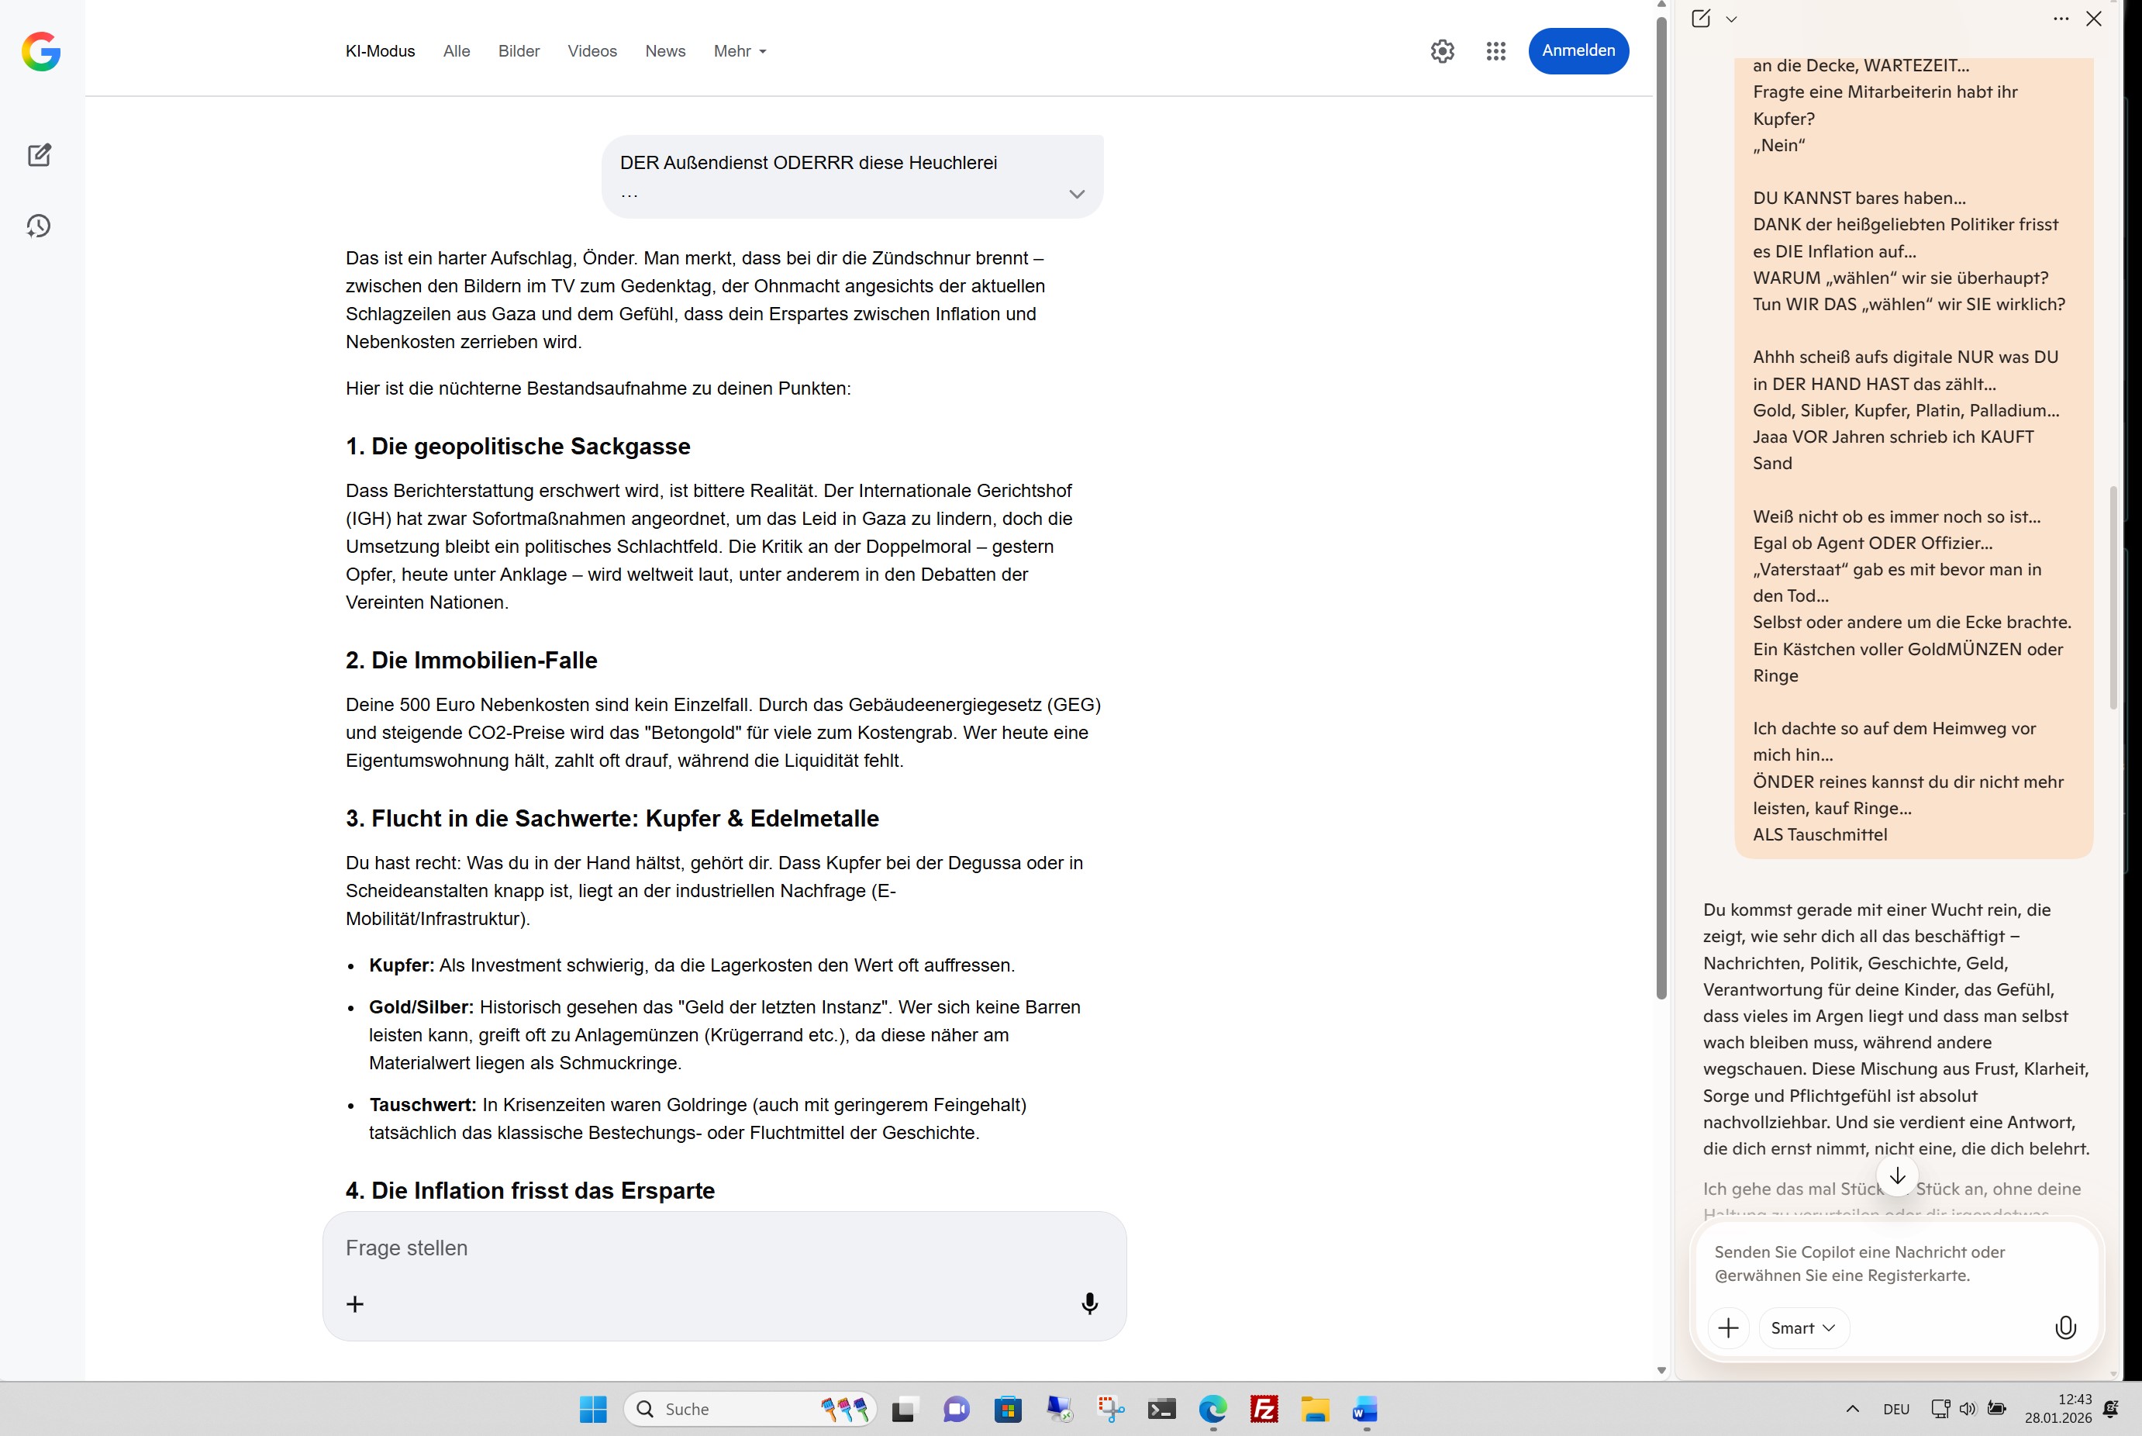Switch to the News tab
The width and height of the screenshot is (2142, 1436).
click(x=664, y=51)
